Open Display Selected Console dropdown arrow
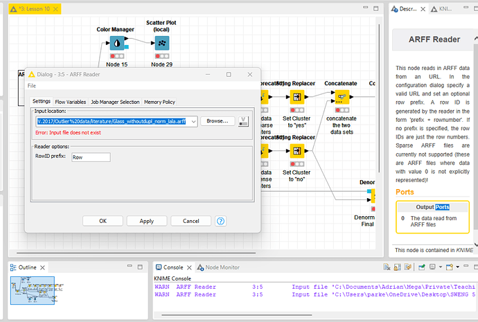 pos(440,267)
